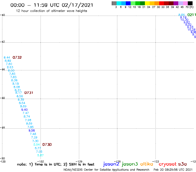This screenshot has width=196, height=172.
Task: Click the 8.18 wave height value
Action: click(16, 84)
